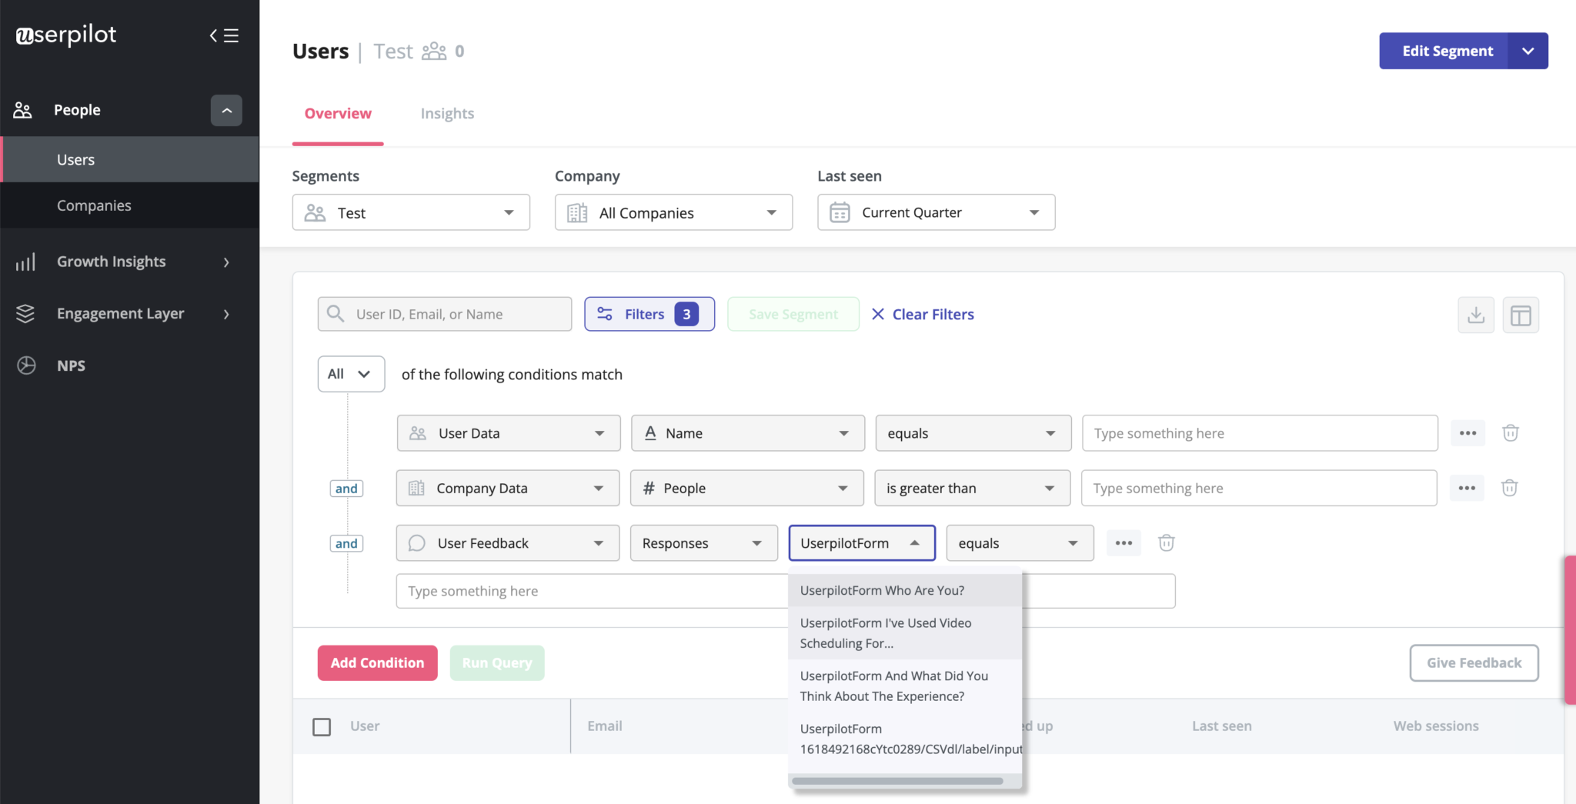Select the NPS pie chart icon
Screen dimensions: 1576x804
coord(25,365)
